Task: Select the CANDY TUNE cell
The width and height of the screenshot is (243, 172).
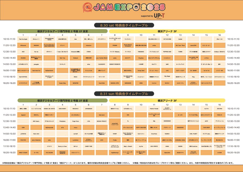Action: 89,146
